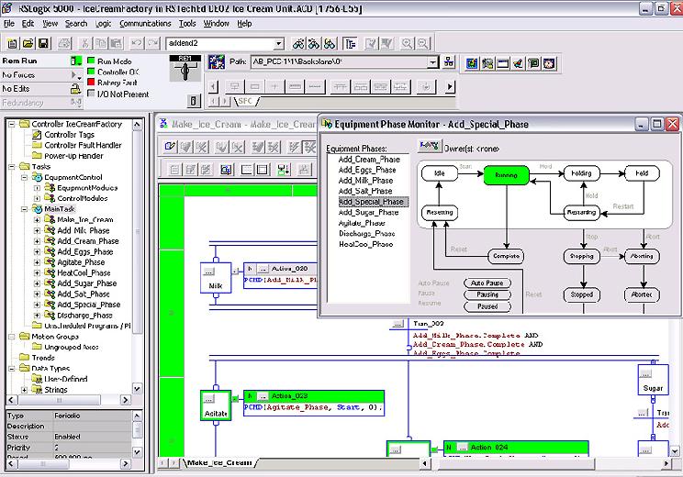Select Discharge_Phase in organizer tree
683x477 pixels.
click(x=84, y=316)
